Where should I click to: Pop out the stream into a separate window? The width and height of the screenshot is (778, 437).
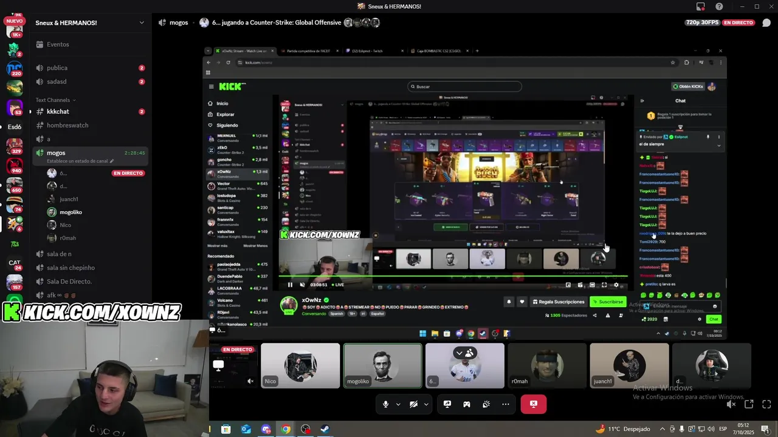point(749,404)
